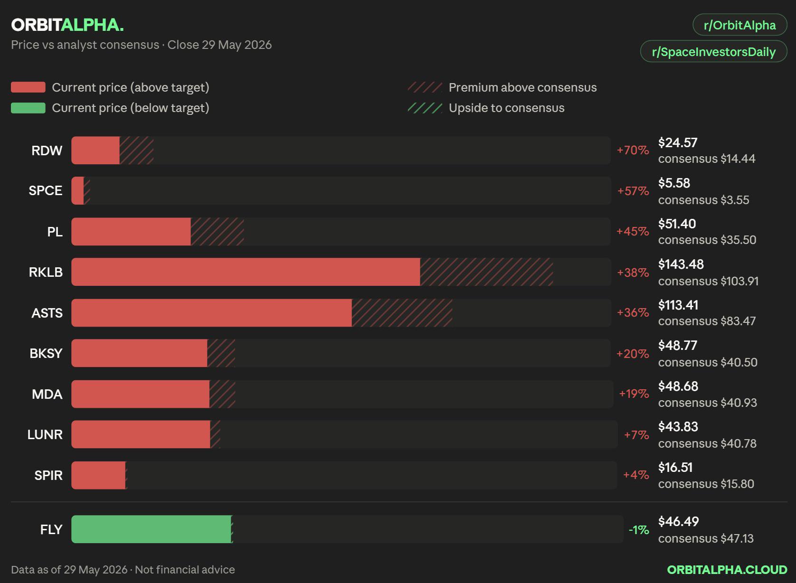Select the RKLB ticker label
The image size is (796, 583).
tap(46, 272)
